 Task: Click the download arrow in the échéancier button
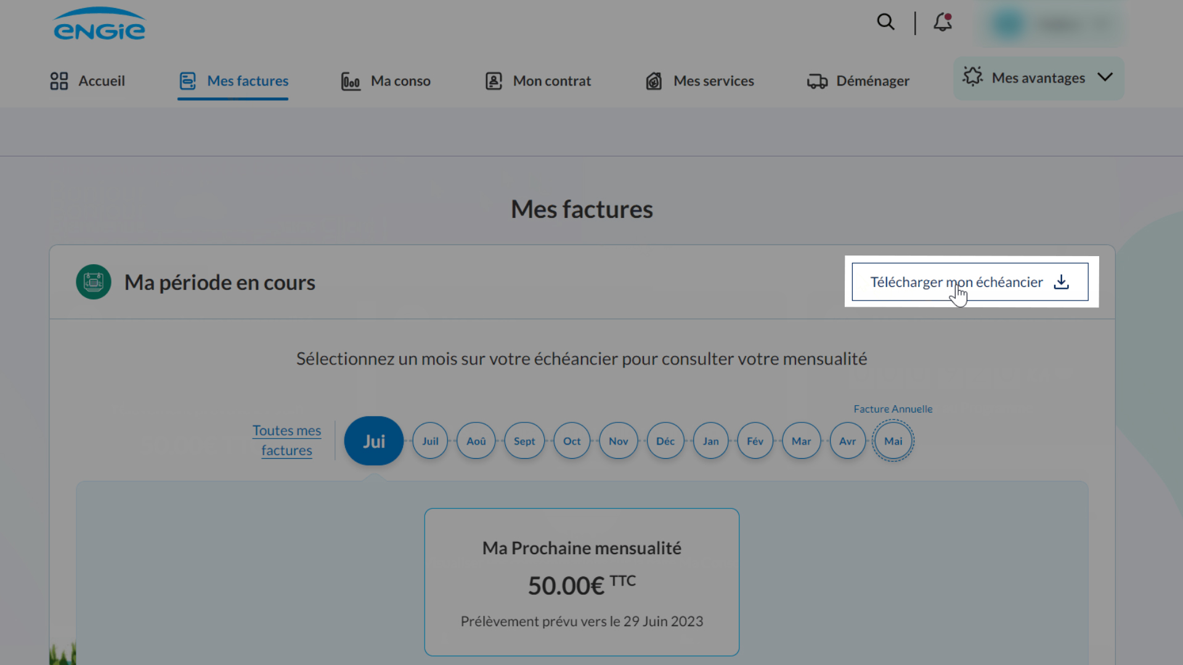(1061, 282)
